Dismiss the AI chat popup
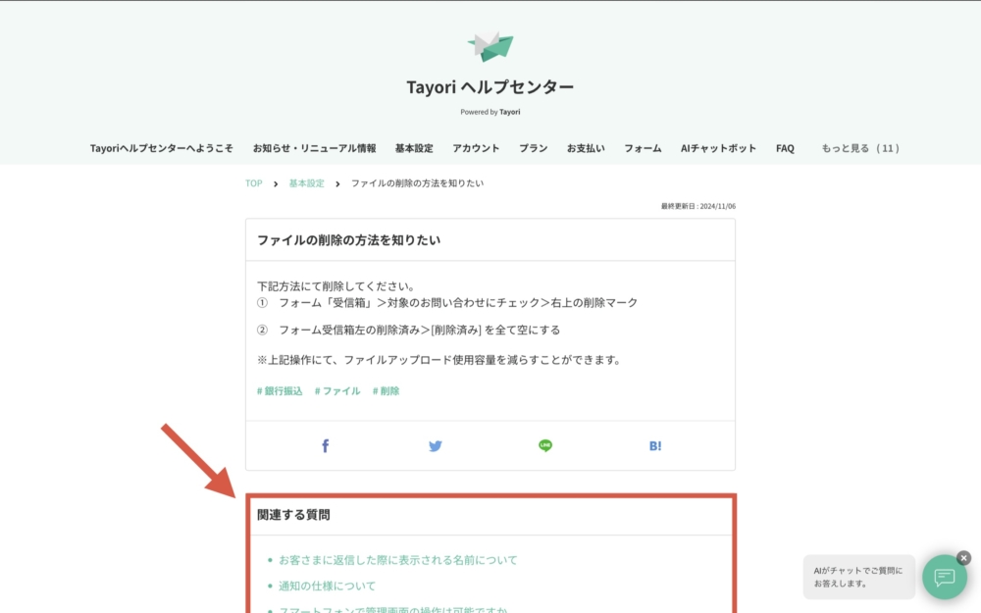 pyautogui.click(x=963, y=557)
